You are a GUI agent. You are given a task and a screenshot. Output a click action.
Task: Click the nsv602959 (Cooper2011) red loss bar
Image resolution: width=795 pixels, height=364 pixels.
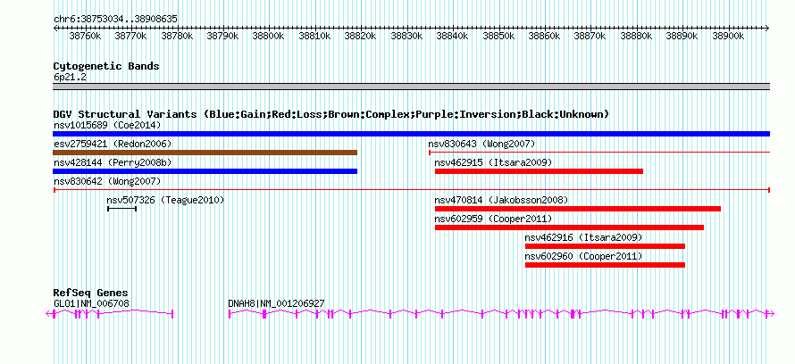coord(569,227)
